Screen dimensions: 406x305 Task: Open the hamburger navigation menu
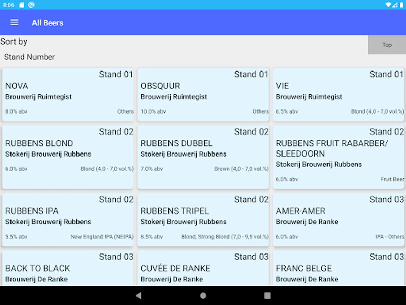pos(14,22)
